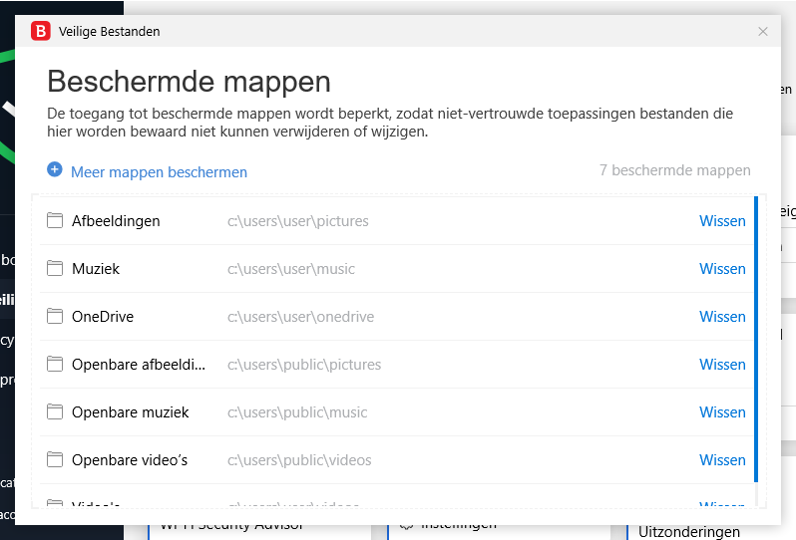Remove Afbeeldingen using its Wissen link
Image resolution: width=796 pixels, height=540 pixels.
[x=722, y=221]
